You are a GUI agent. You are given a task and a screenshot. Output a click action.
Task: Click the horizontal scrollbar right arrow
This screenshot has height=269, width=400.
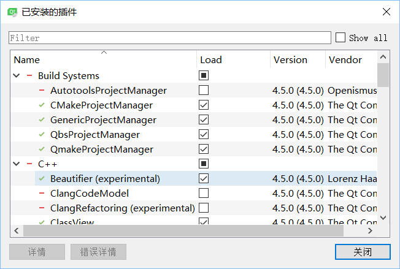point(371,231)
